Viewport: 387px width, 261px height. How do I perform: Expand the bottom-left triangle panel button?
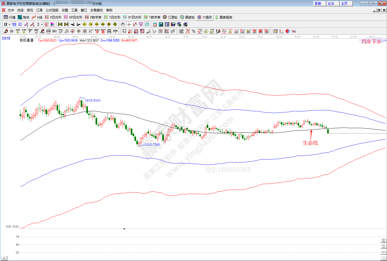click(4, 258)
